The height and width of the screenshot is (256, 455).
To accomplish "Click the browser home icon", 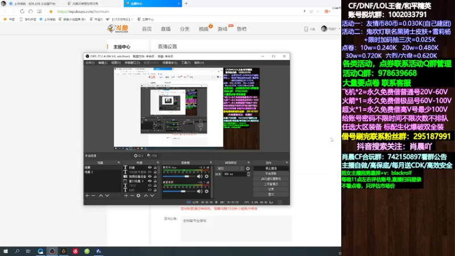I will click(x=31, y=11).
